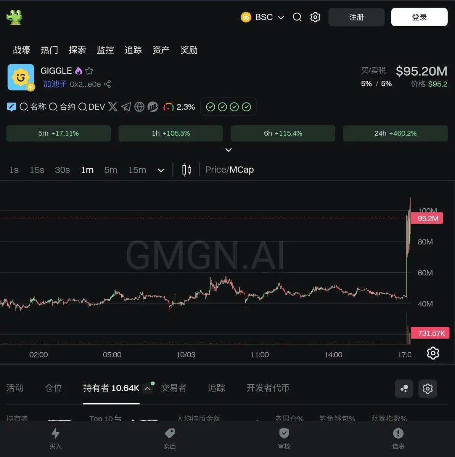The image size is (455, 457).
Task: Open the 活动 tab
Action: pyautogui.click(x=15, y=388)
